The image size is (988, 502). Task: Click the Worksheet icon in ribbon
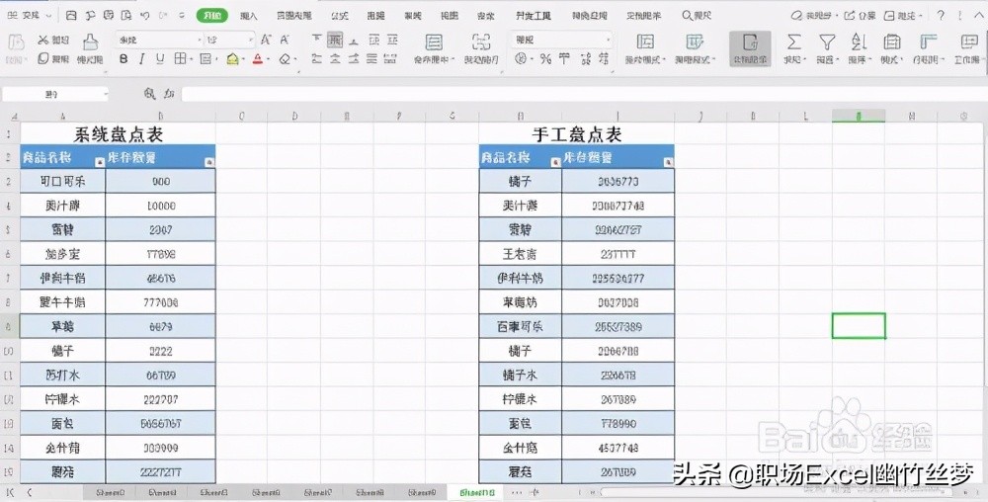(969, 42)
